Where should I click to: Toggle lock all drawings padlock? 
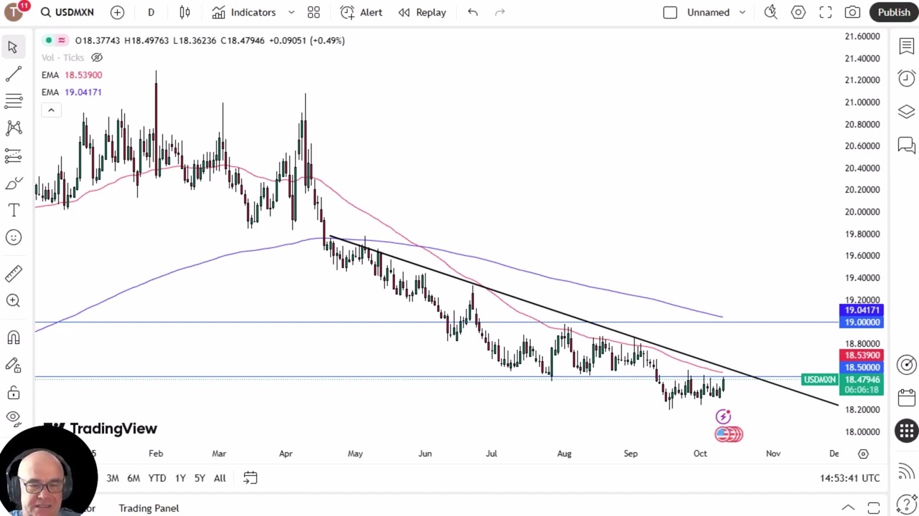tap(13, 392)
